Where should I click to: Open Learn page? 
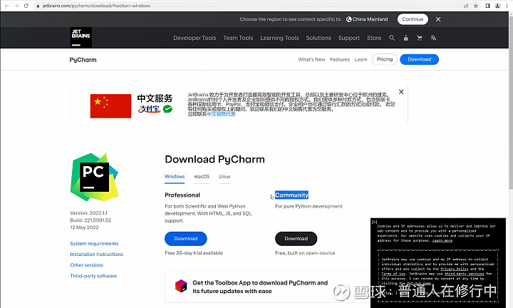(361, 60)
